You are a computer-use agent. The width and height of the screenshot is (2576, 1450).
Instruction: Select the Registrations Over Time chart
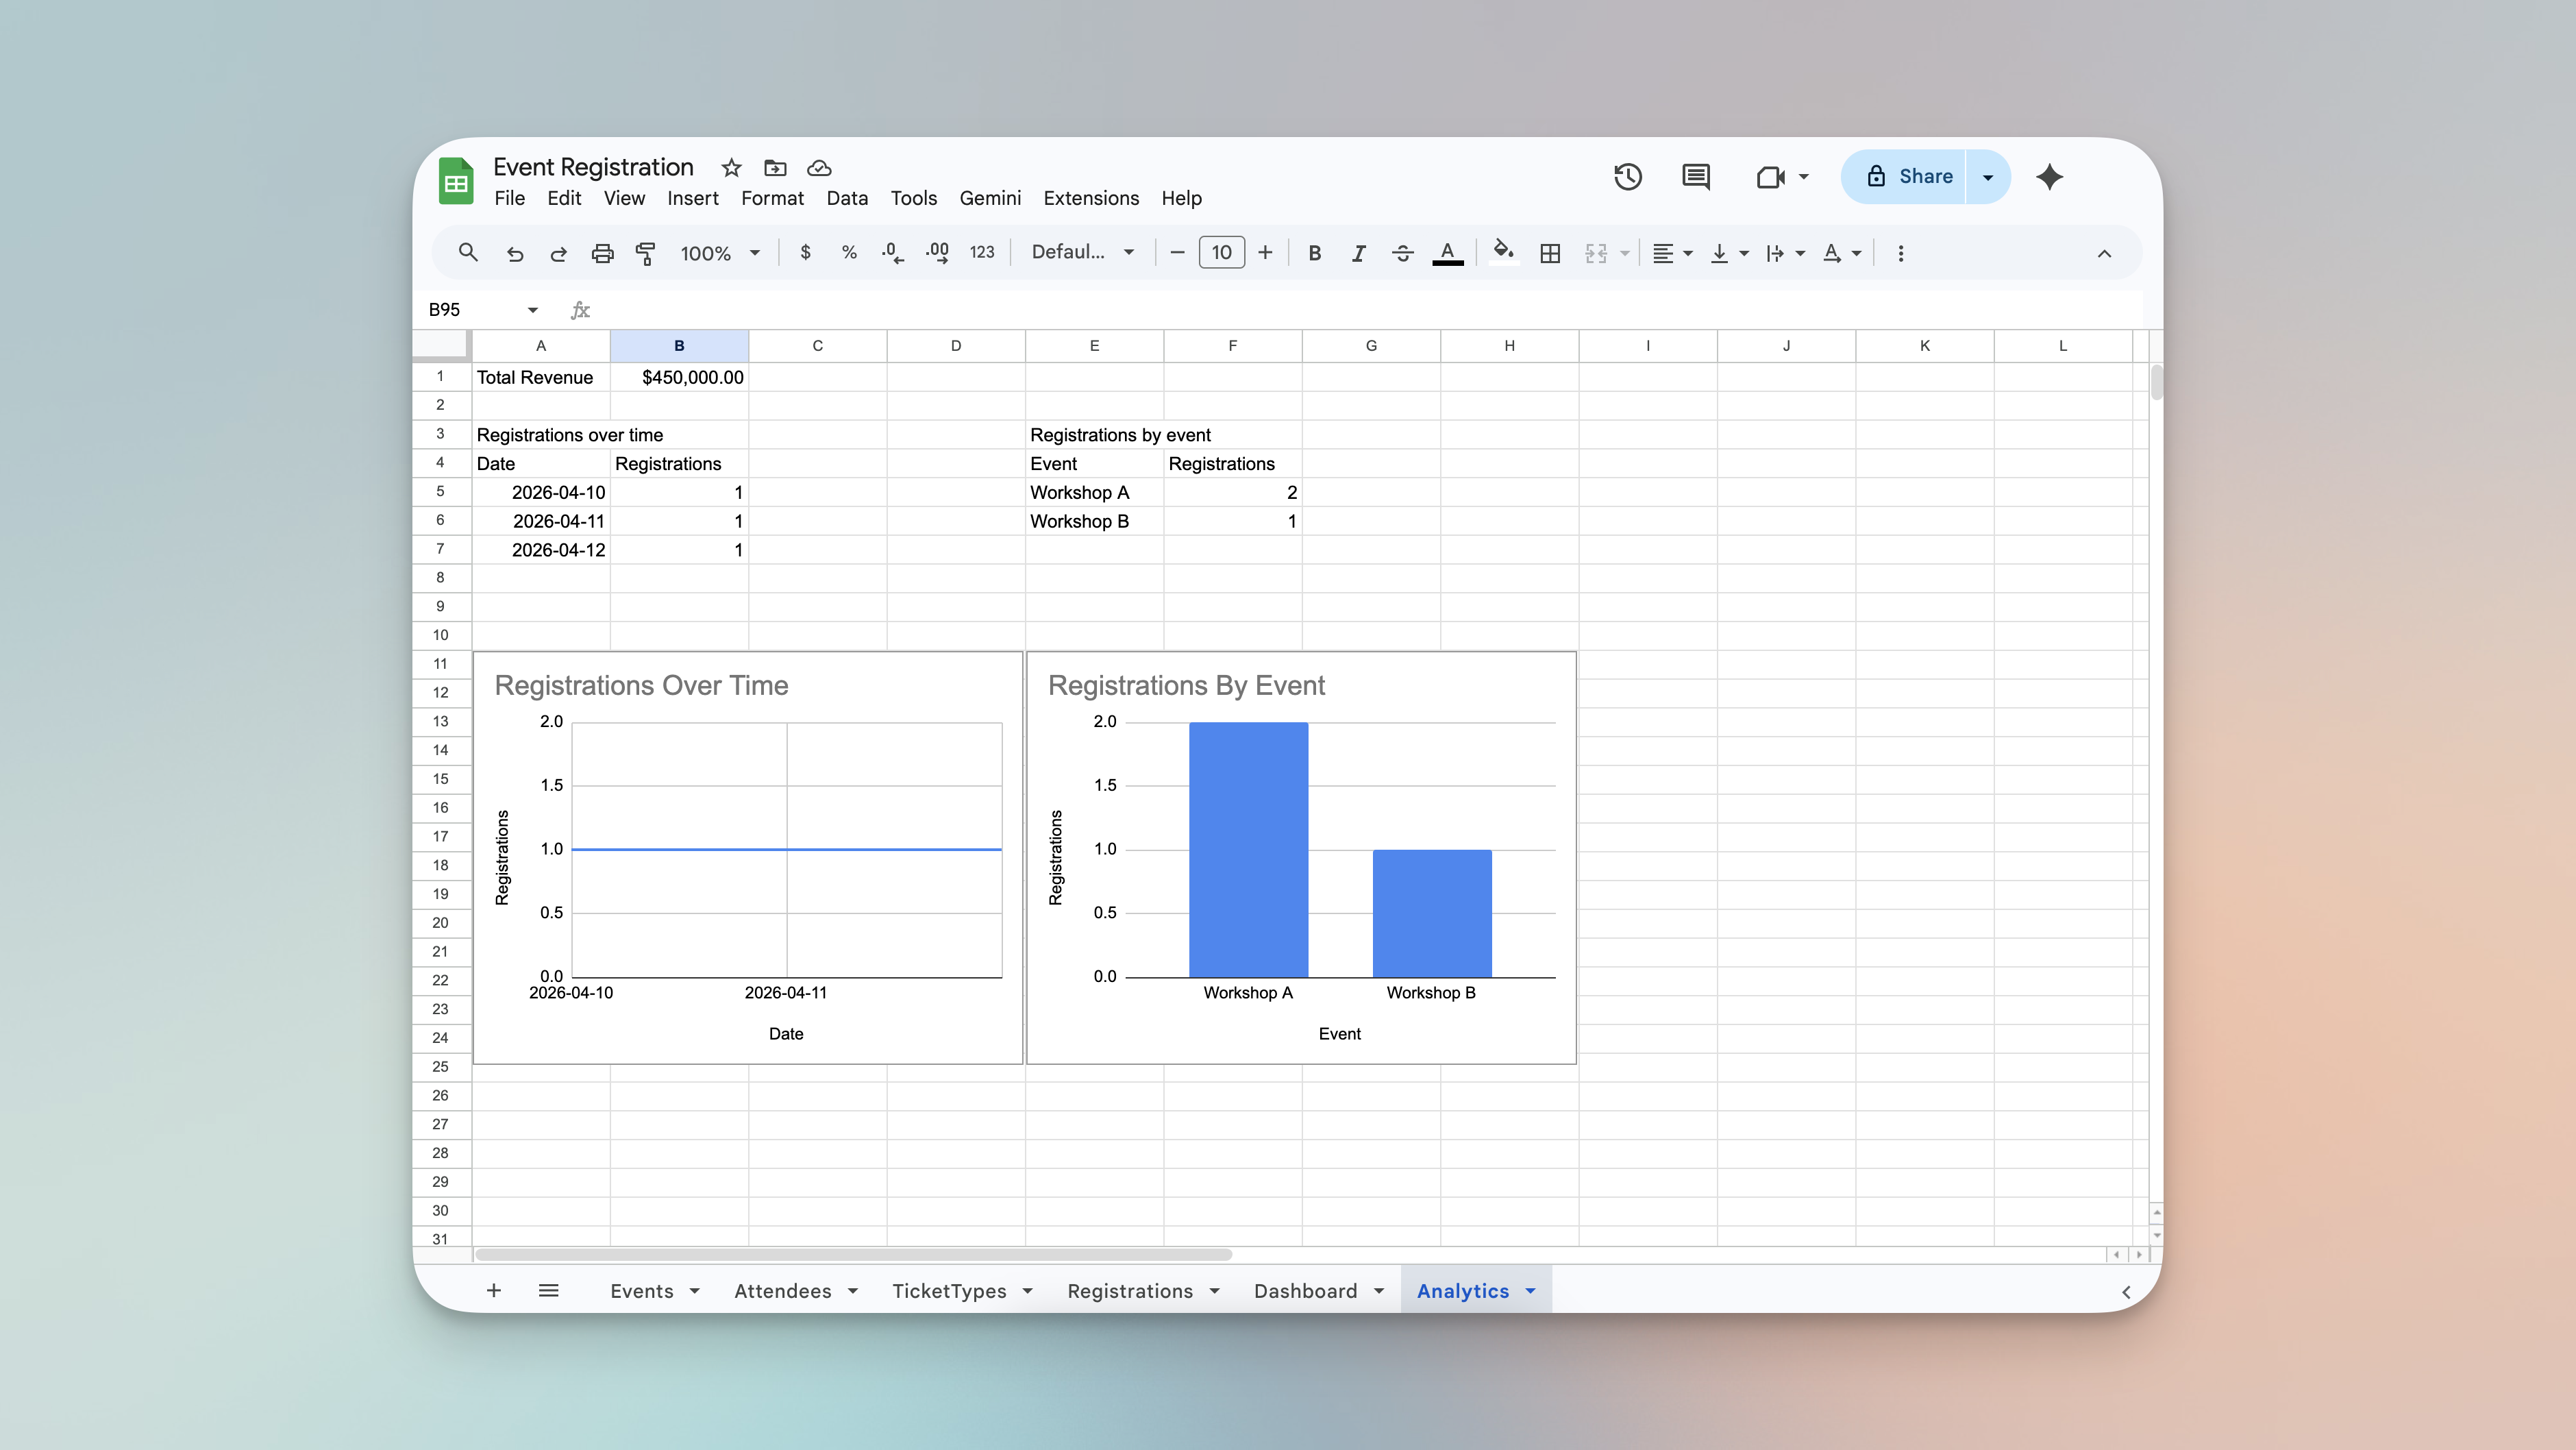[748, 858]
